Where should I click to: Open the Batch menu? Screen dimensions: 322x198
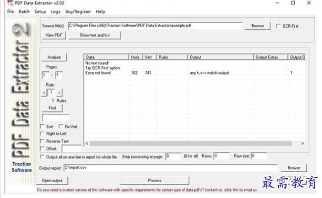24,12
